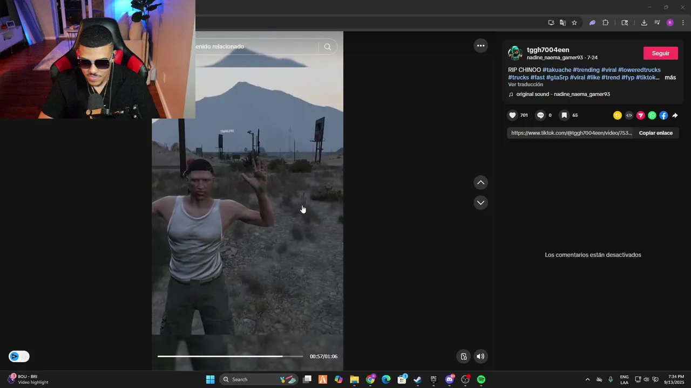
Task: Click the taskbar Search box
Action: pos(259,379)
